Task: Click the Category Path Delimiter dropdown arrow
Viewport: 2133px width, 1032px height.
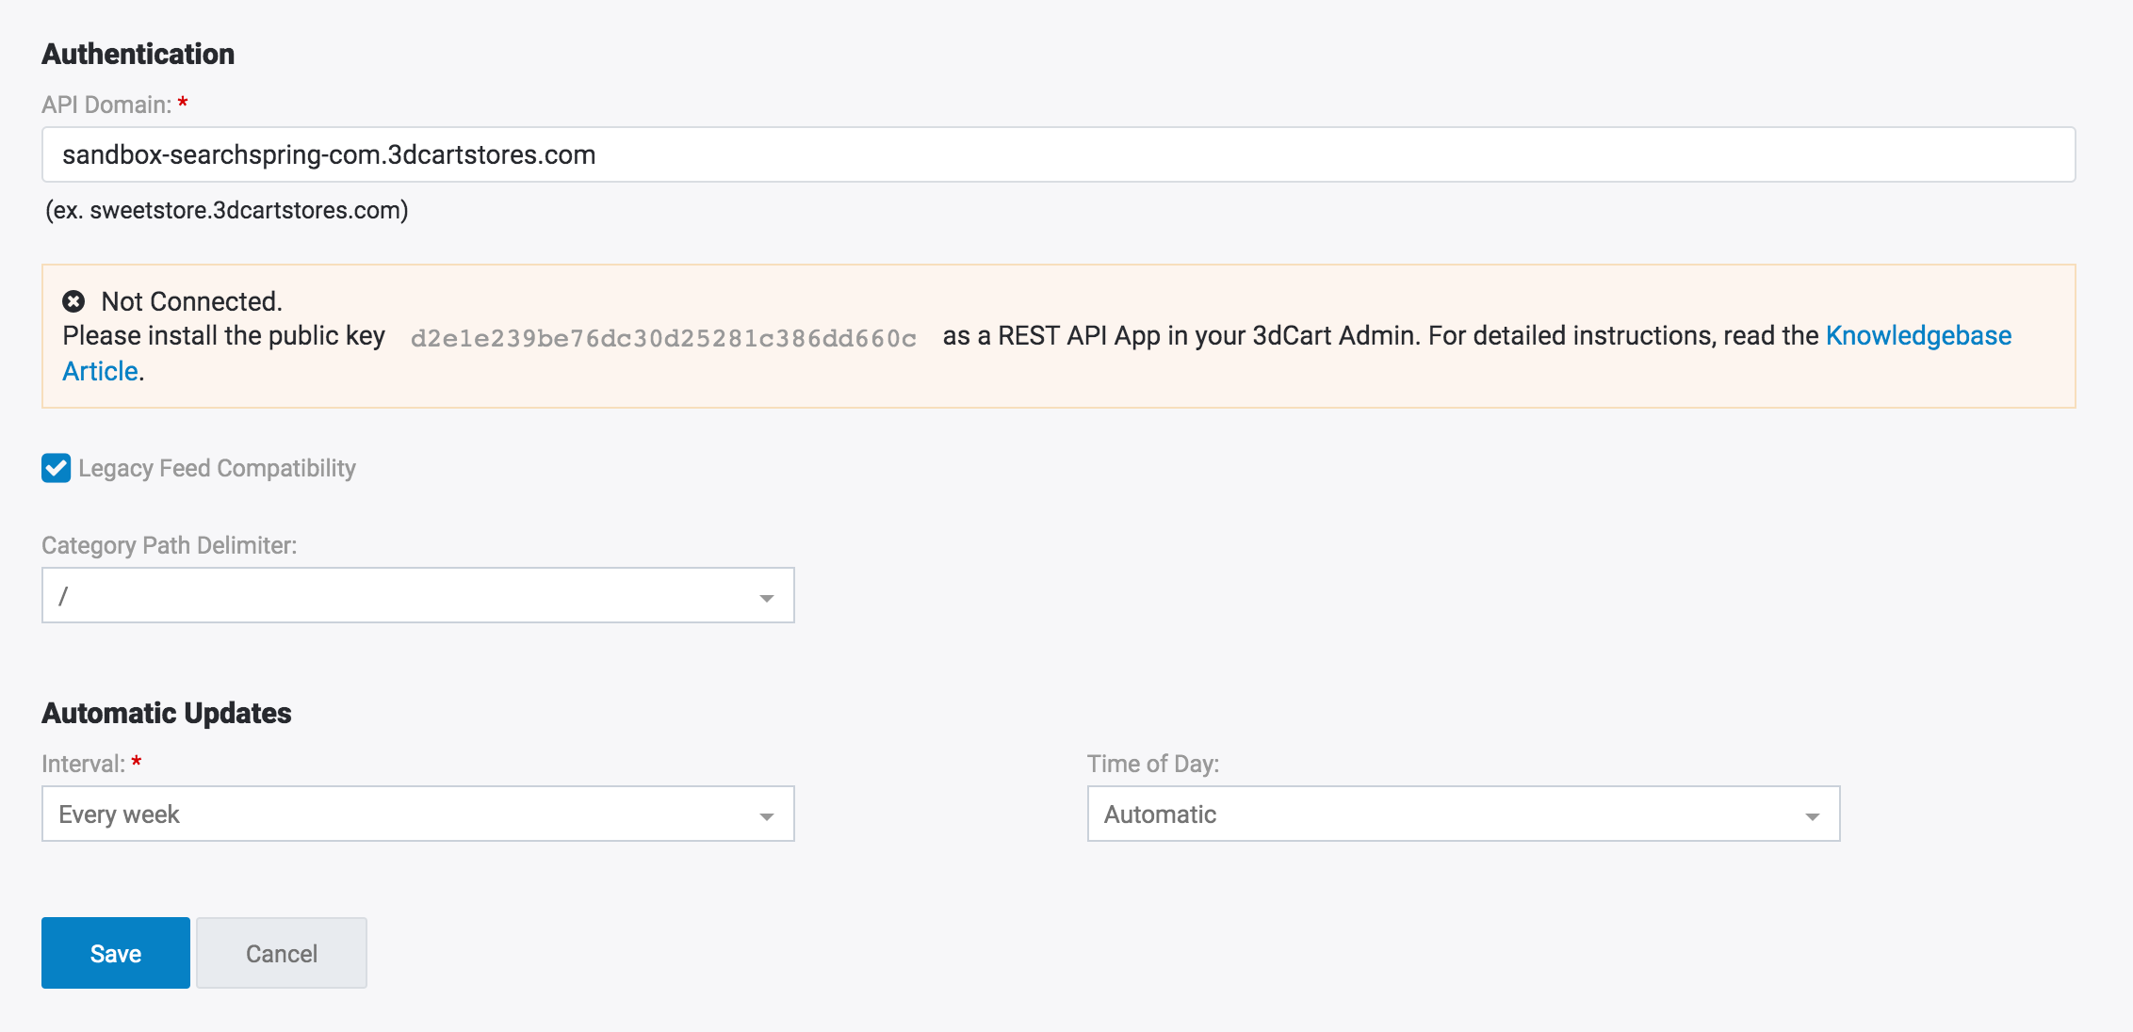Action: coord(767,597)
